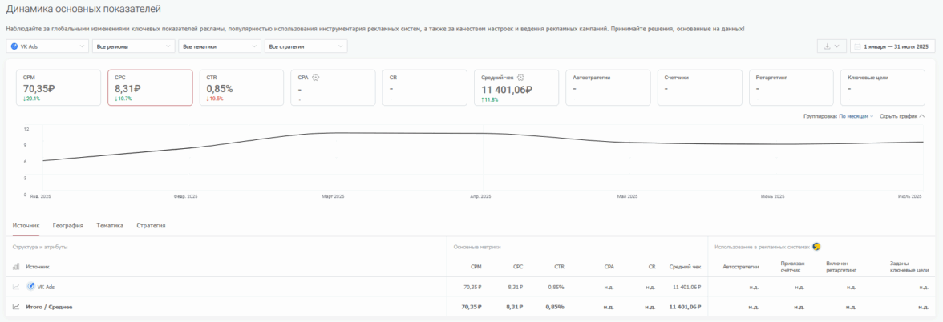Screen dimensions: 943x322
Task: Click chart icon in Итого / Среднее row
Action: click(16, 306)
